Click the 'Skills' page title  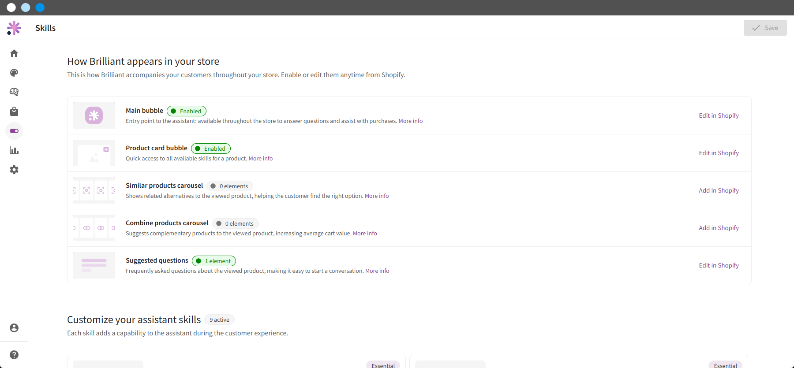45,28
